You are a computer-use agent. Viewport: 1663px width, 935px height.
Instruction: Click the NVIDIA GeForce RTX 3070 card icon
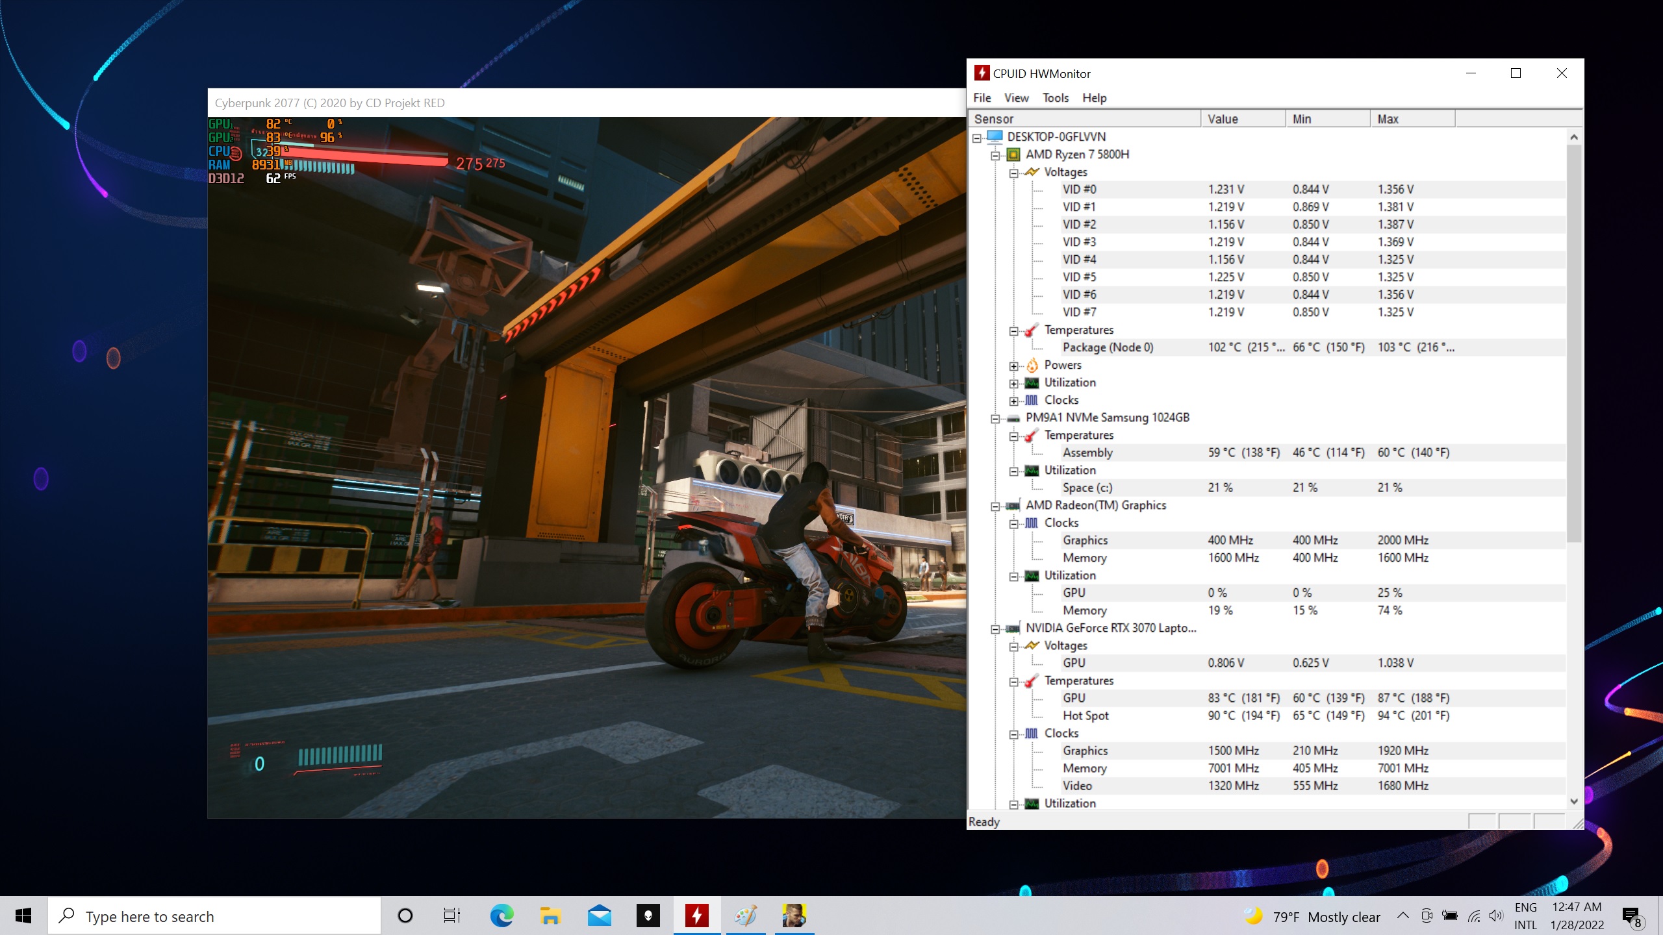click(x=1013, y=629)
